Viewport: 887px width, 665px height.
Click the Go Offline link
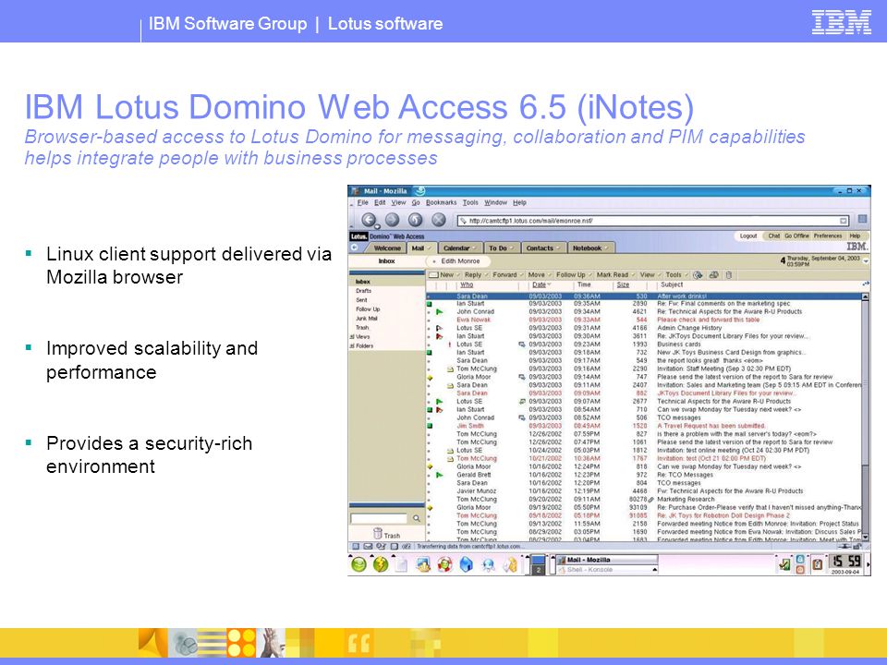pyautogui.click(x=796, y=236)
